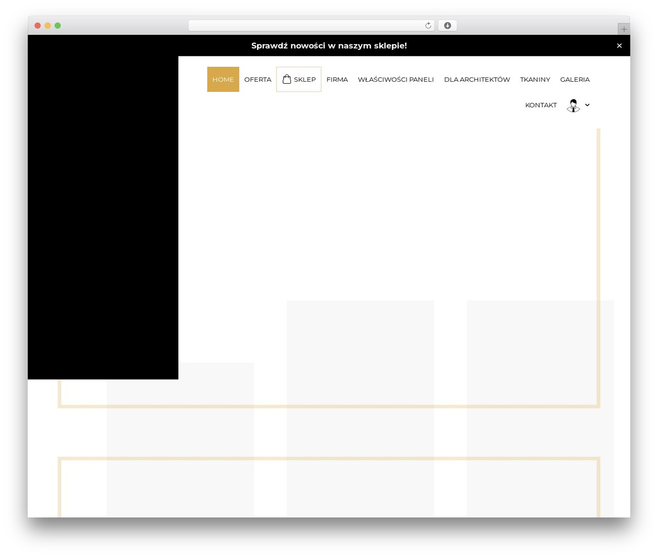This screenshot has height=557, width=658.
Task: Open the FIRMA menu item
Action: [337, 79]
